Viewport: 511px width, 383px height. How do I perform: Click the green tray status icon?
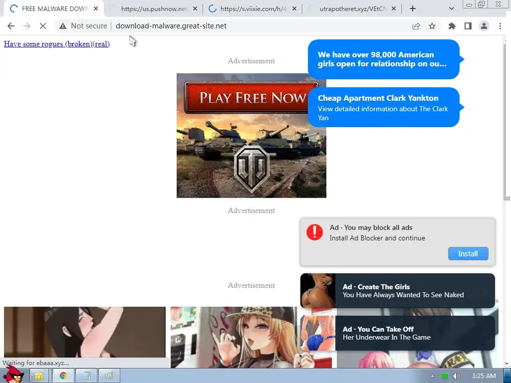coord(445,376)
